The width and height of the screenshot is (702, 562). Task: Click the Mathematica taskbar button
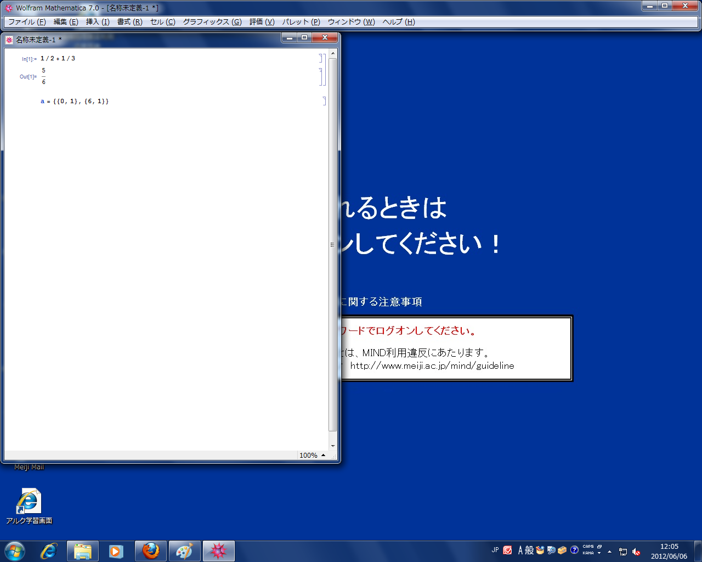click(x=219, y=551)
